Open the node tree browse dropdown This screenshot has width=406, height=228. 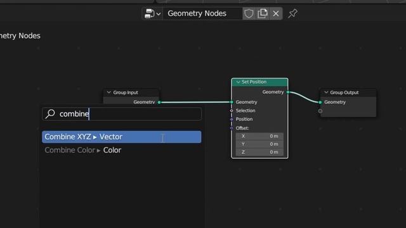[x=152, y=13]
